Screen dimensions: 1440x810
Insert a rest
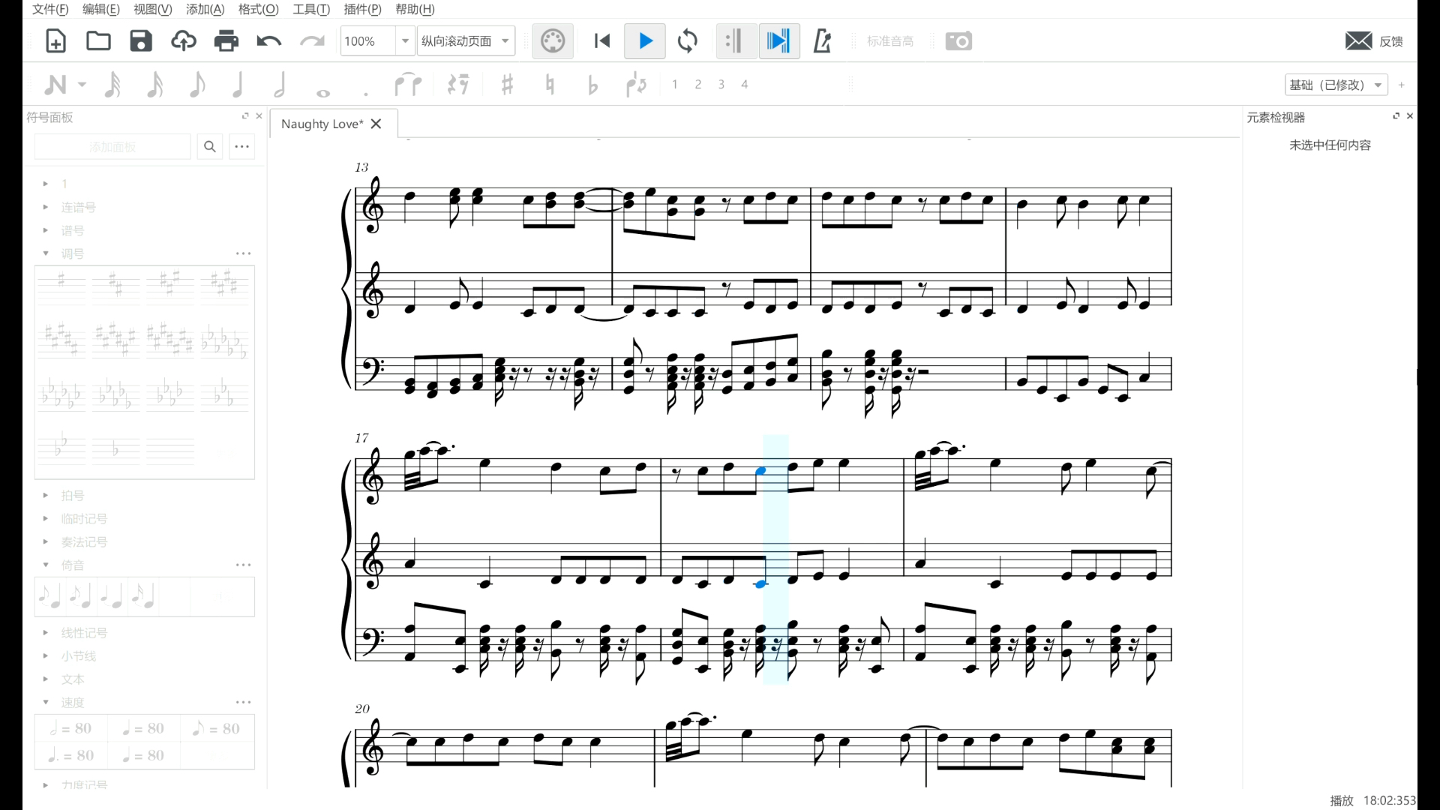coord(458,85)
